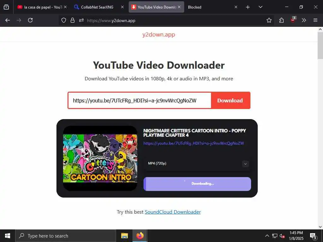Open the network status tray icon
Image resolution: width=323 pixels, height=242 pixels.
point(275,236)
